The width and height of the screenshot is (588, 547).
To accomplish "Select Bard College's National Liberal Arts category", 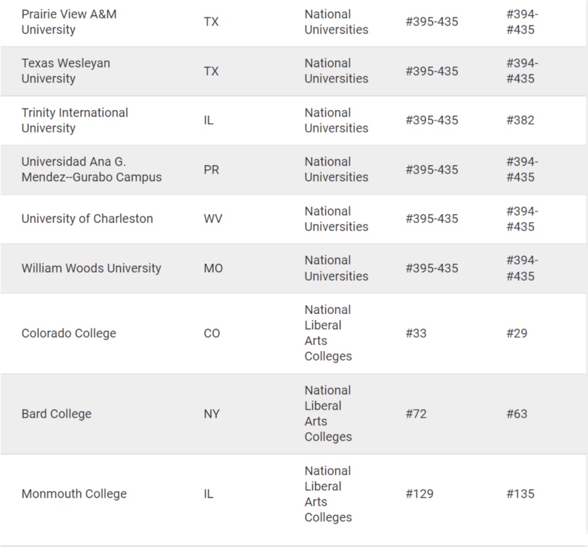I will pyautogui.click(x=328, y=414).
